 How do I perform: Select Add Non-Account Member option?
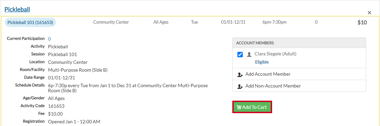point(299,86)
